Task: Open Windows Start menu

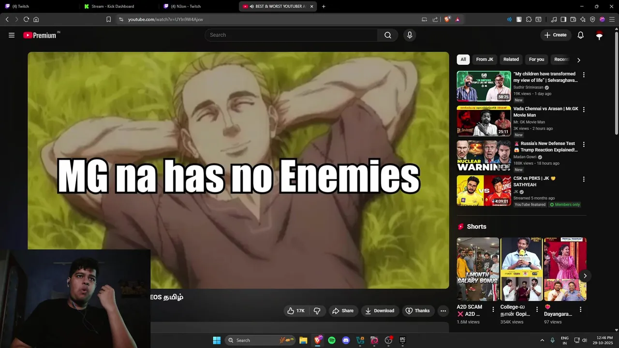Action: (217, 340)
